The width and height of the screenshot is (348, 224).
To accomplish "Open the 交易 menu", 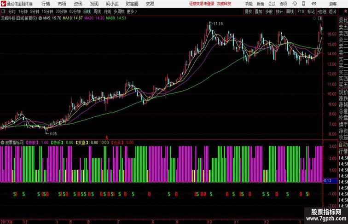I will (150, 4).
